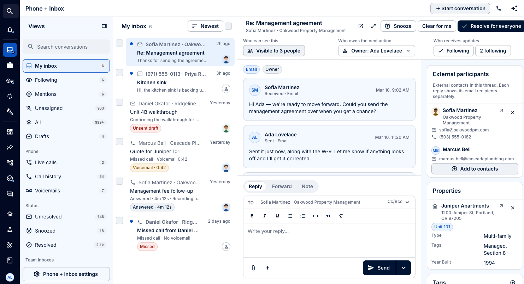Apply italic formatting in reply editor
The image size is (524, 284).
pyautogui.click(x=265, y=216)
